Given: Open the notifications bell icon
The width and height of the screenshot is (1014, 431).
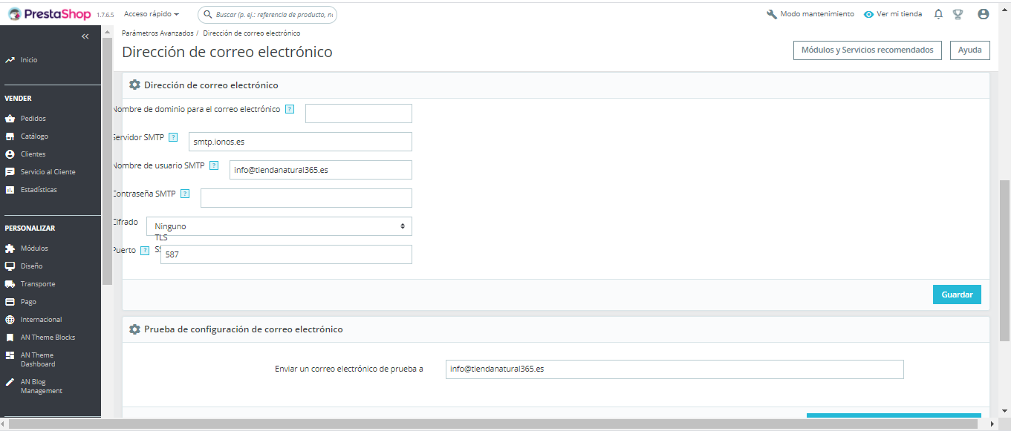Looking at the screenshot, I should click(x=938, y=14).
